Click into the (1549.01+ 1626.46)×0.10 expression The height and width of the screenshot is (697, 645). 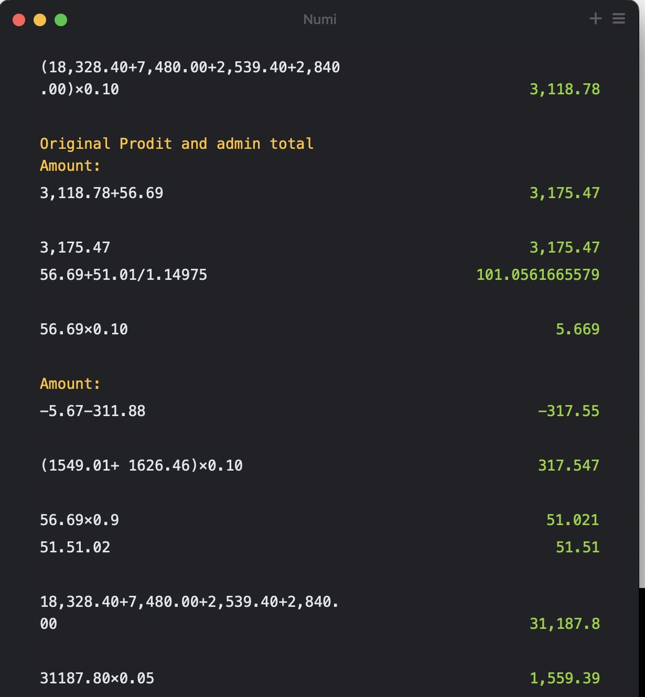coord(142,465)
